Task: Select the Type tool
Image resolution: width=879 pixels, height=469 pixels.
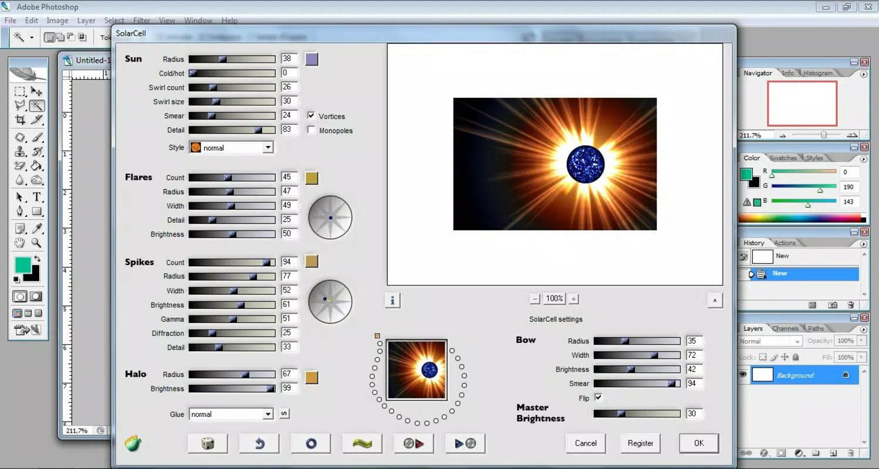Action: pos(37,197)
